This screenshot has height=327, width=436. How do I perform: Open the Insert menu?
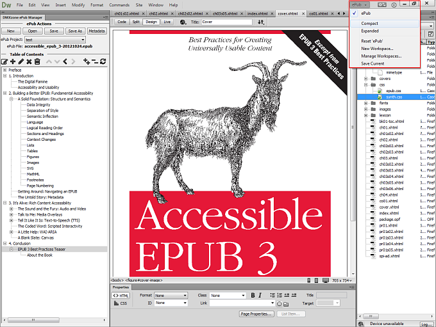click(60, 5)
